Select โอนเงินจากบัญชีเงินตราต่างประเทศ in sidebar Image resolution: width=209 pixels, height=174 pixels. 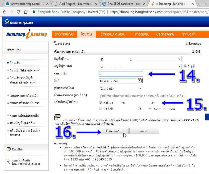[23, 80]
